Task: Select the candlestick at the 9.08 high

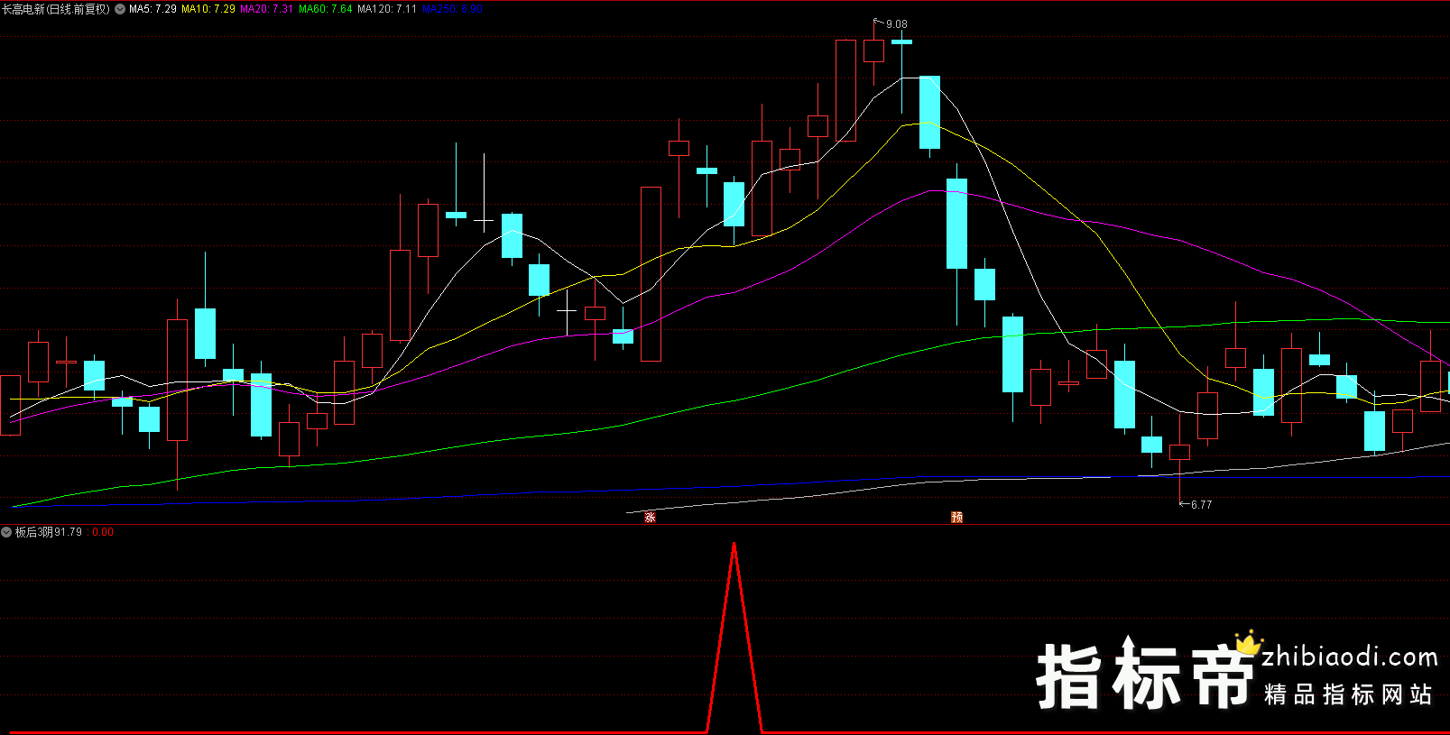Action: [x=873, y=51]
